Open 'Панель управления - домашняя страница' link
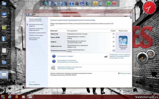Screen dimensions: 159x99 pos(36,20)
